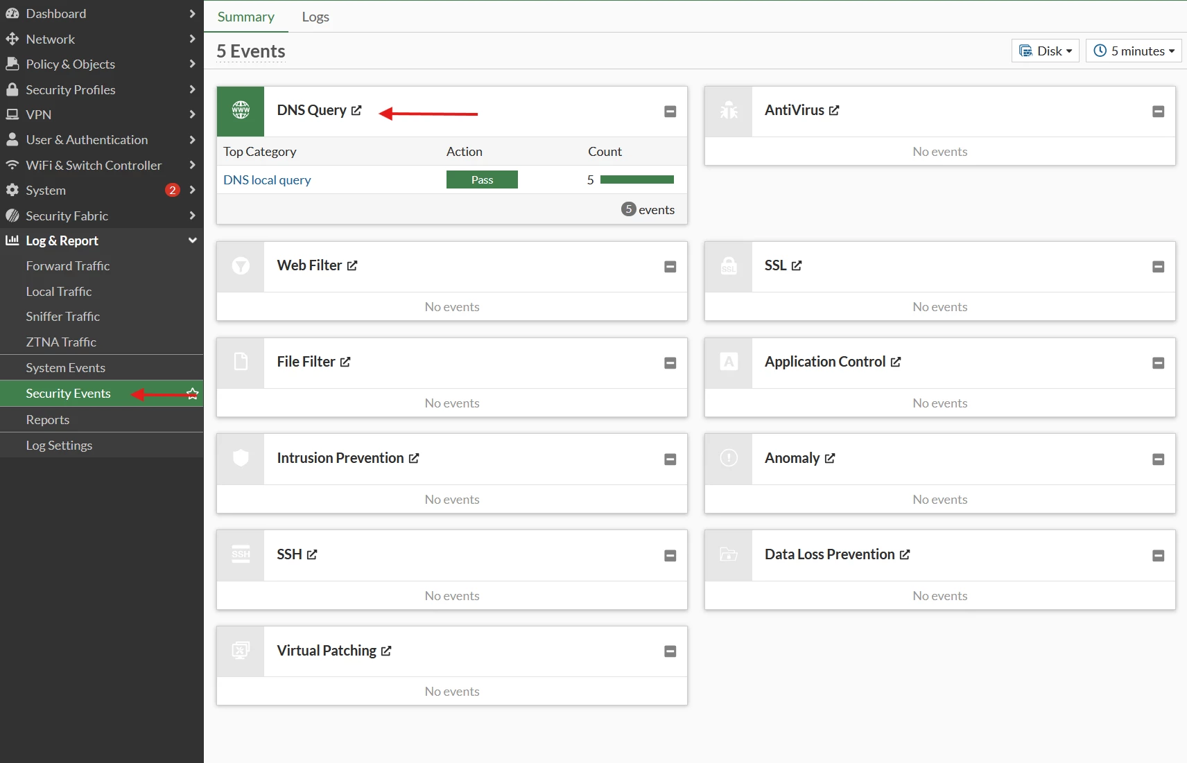Open Application Control external link icon
The image size is (1187, 763).
tap(896, 362)
